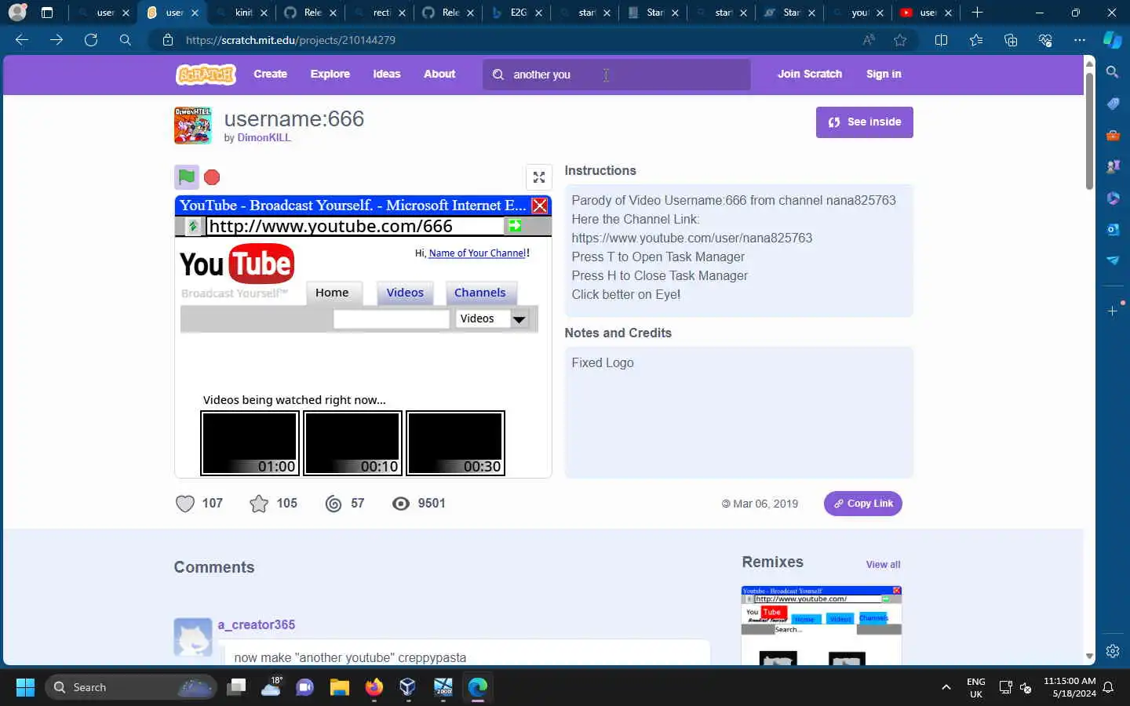Open DimonKILL author profile link
The image size is (1130, 706).
(264, 137)
